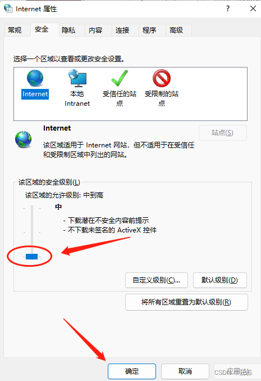This screenshot has width=261, height=381.
Task: Select the Internet zone globe icon
Action: [35, 78]
